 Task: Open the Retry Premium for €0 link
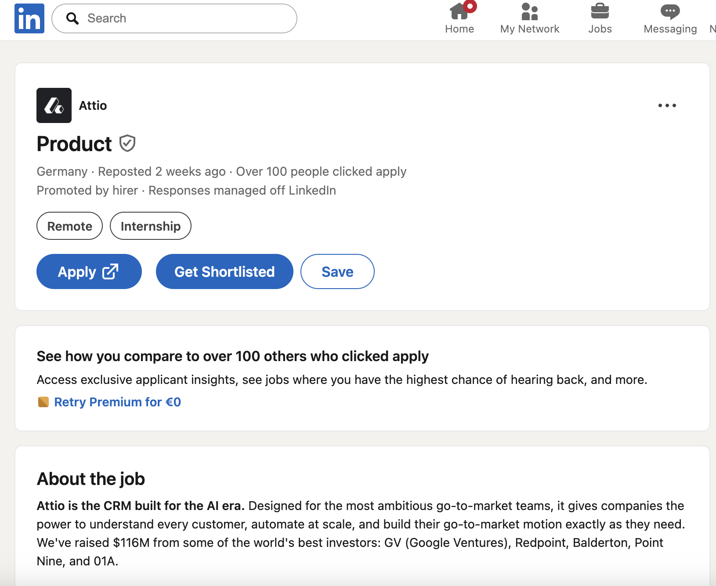tap(117, 402)
